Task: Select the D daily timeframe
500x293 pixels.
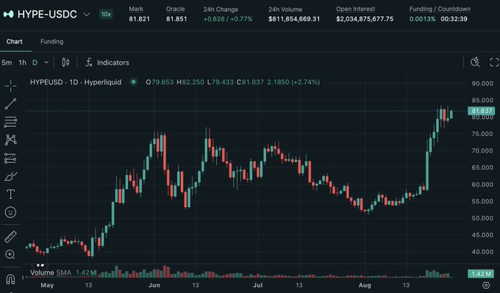Action: (35, 62)
